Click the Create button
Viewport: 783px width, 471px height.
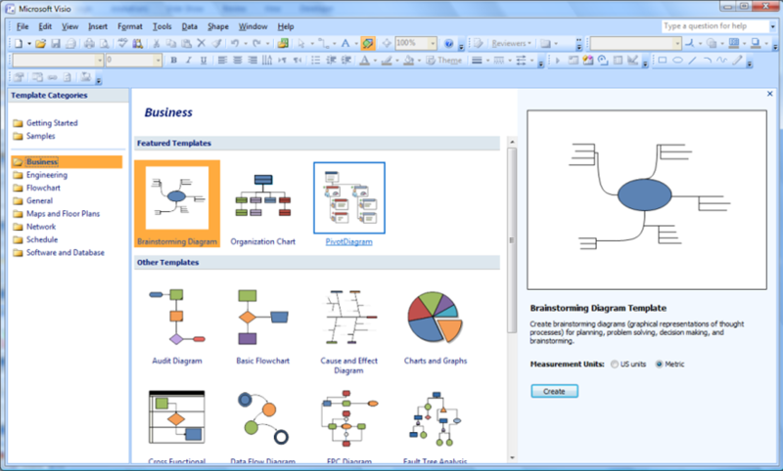[554, 391]
